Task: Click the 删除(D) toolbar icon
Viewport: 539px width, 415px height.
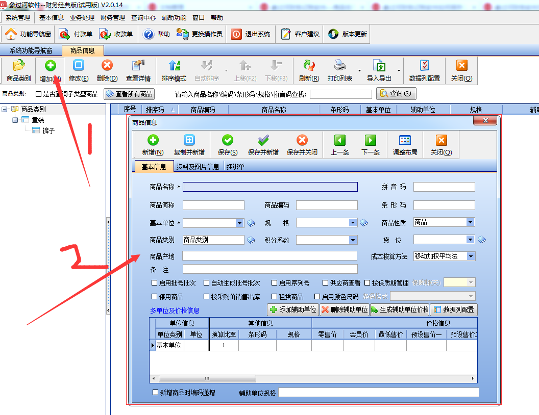Action: click(107, 65)
